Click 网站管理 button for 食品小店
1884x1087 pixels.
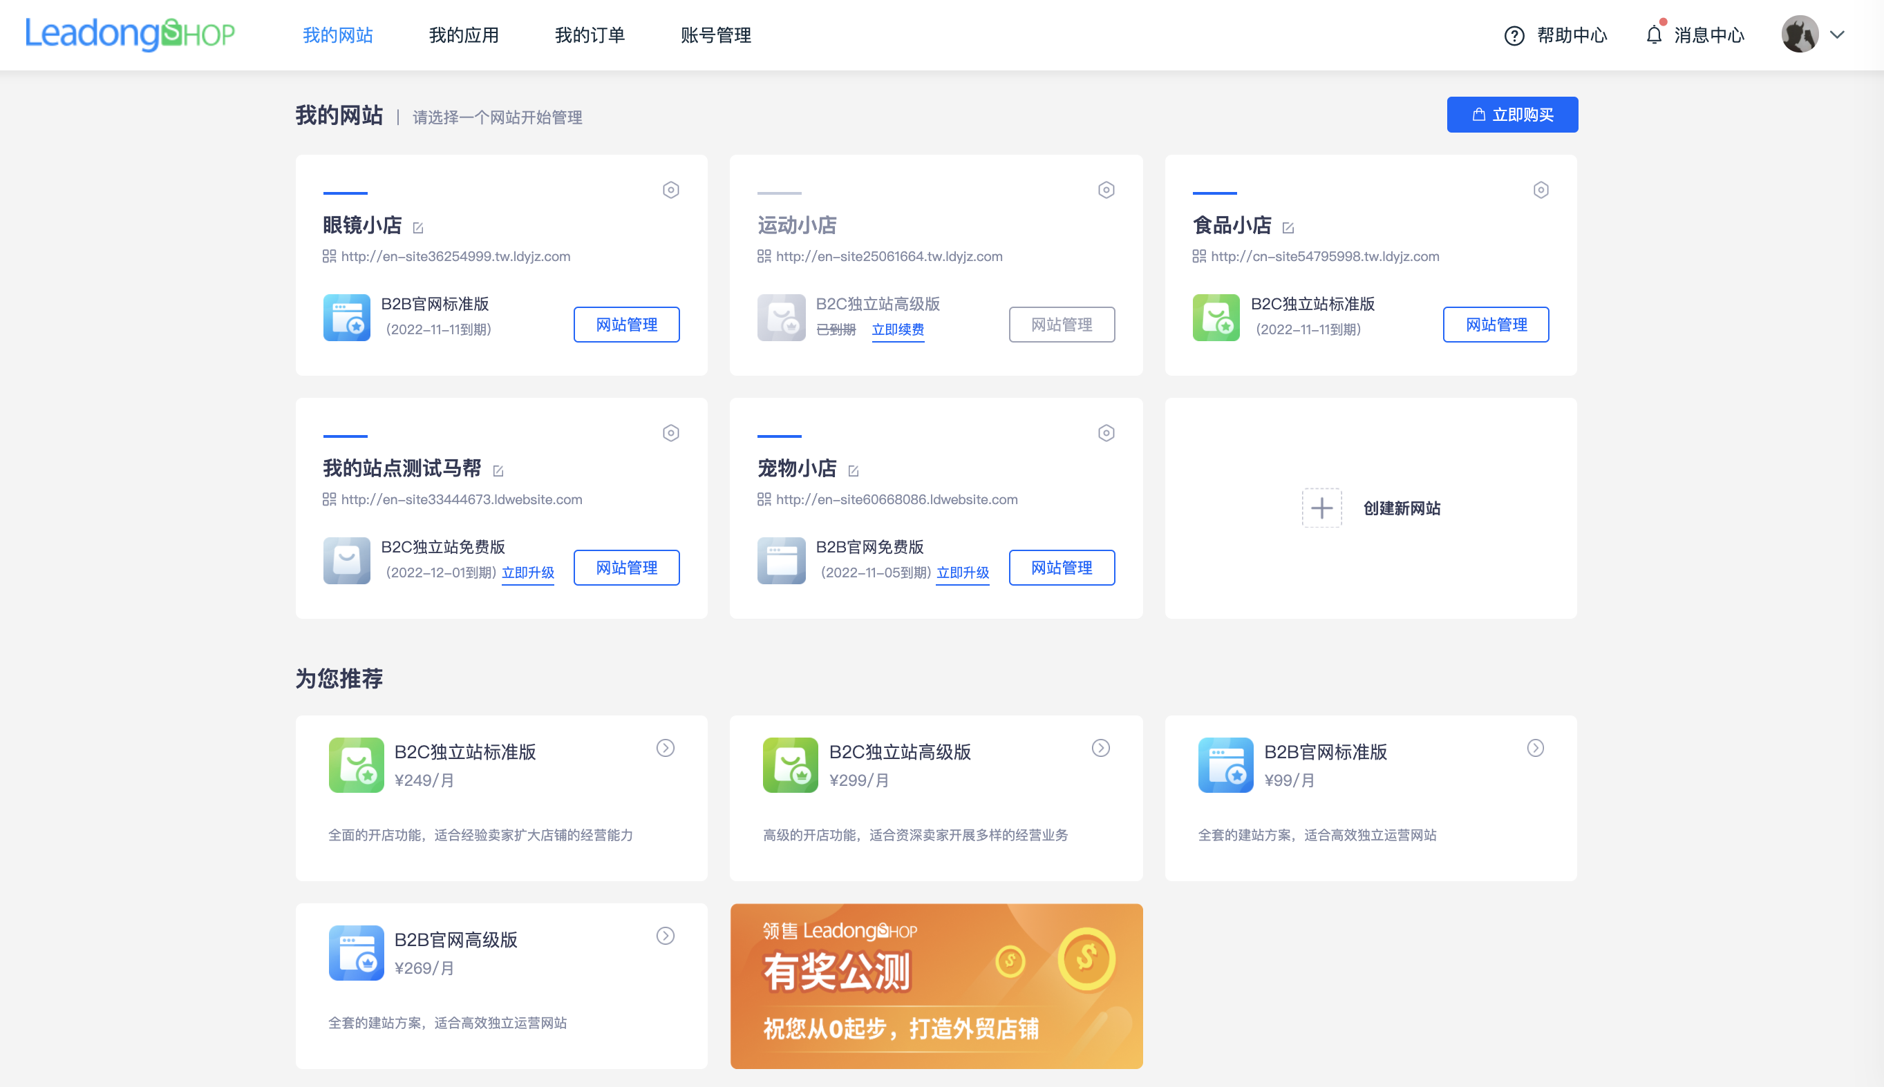(1496, 324)
